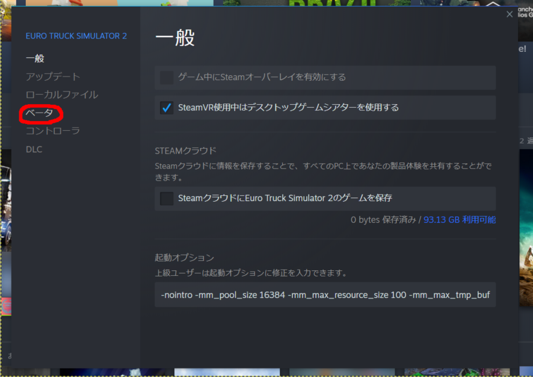Click the STEAMクラウド section heading

coord(186,151)
